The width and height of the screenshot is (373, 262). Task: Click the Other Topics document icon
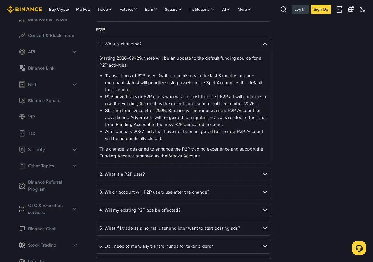[22, 166]
